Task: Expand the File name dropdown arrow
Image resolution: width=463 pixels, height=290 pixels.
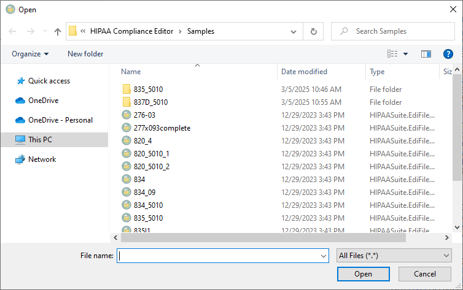Action: coord(324,256)
